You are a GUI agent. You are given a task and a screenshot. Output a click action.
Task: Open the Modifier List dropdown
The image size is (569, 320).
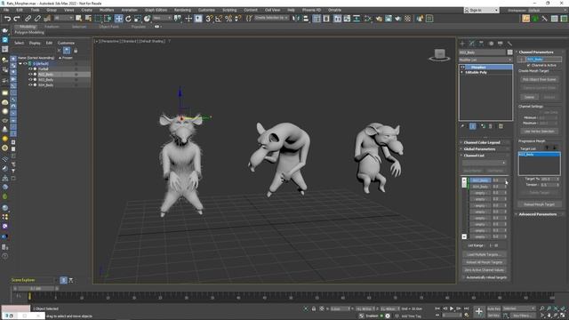coord(485,60)
